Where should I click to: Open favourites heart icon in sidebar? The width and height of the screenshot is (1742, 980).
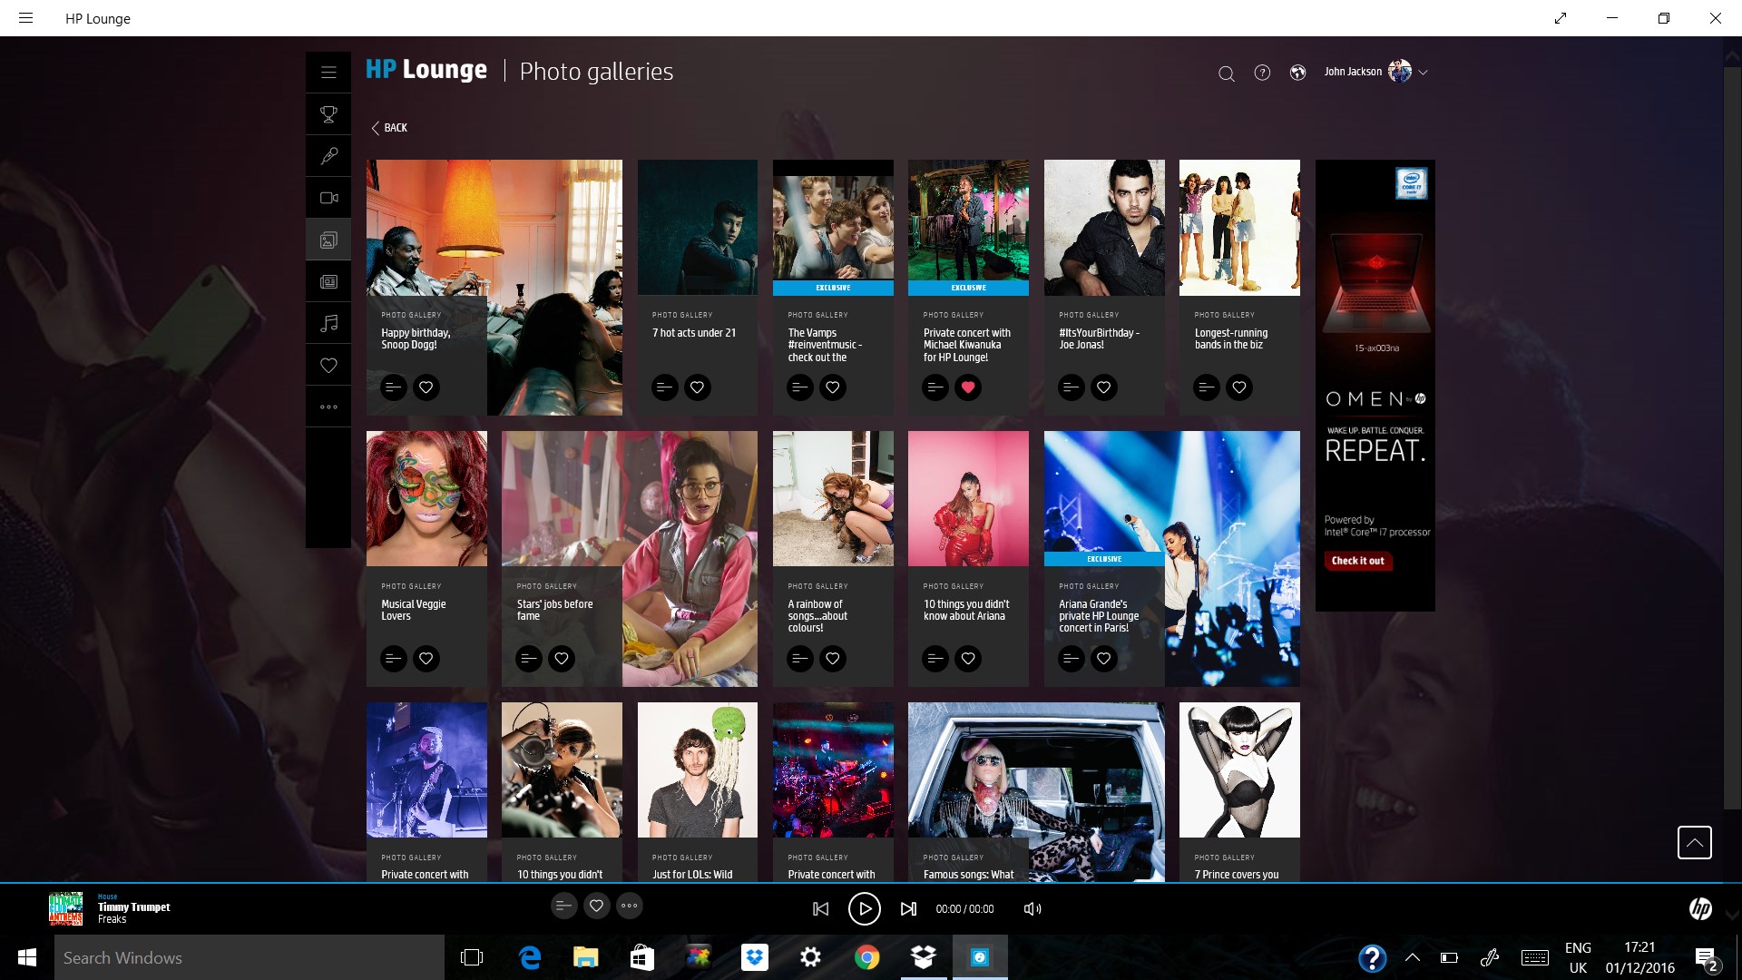[x=328, y=365]
